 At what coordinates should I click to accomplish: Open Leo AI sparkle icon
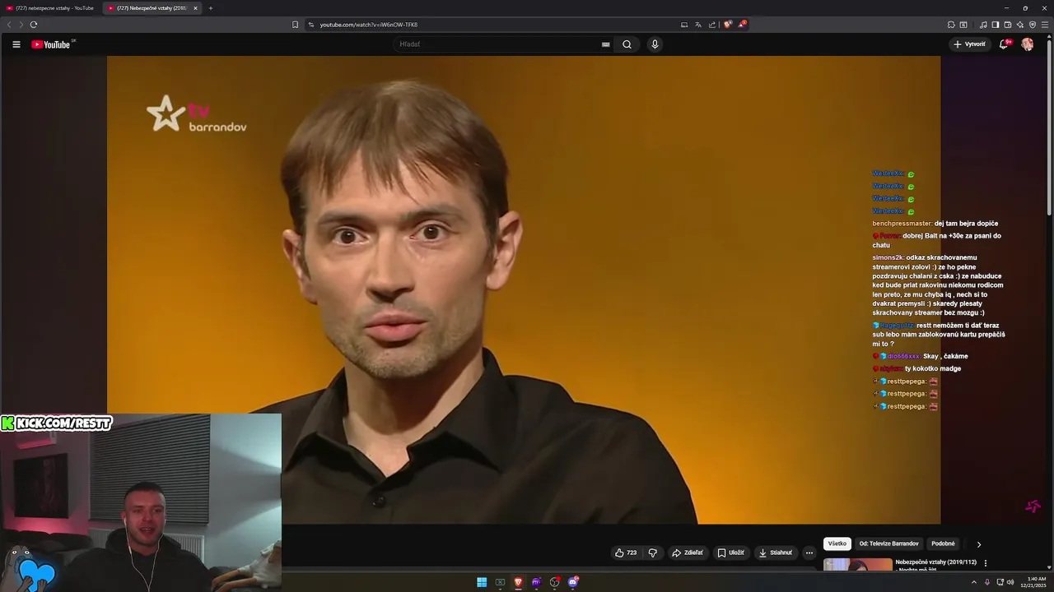pyautogui.click(x=1020, y=25)
